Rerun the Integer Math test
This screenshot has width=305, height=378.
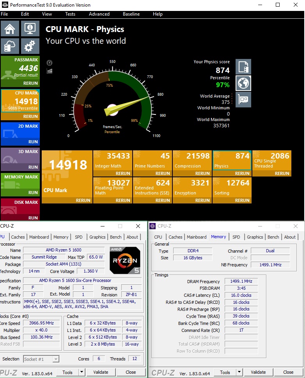click(x=123, y=173)
